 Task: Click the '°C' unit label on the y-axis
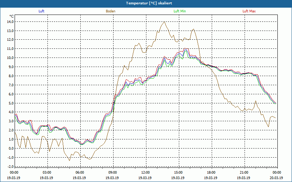pos(12,16)
